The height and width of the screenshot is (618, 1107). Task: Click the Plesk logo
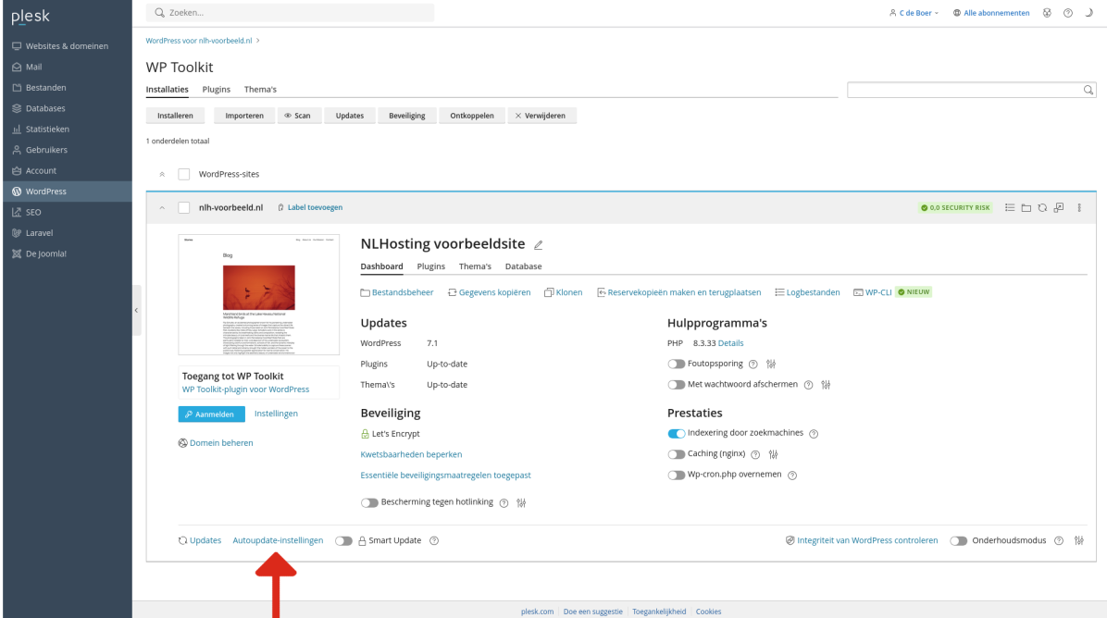tap(31, 17)
